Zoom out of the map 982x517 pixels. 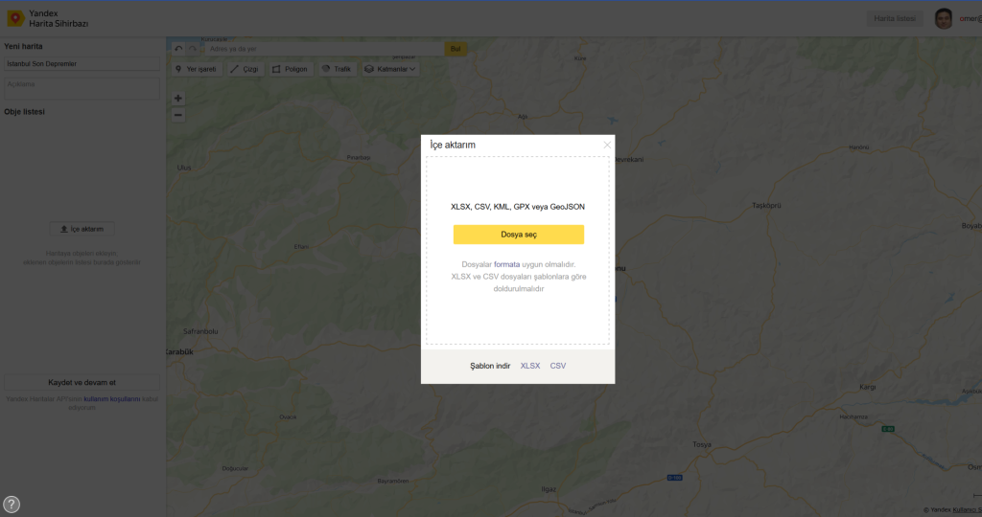coord(177,115)
